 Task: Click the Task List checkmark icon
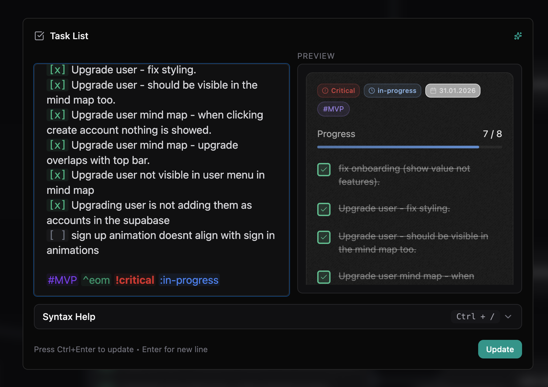[39, 36]
